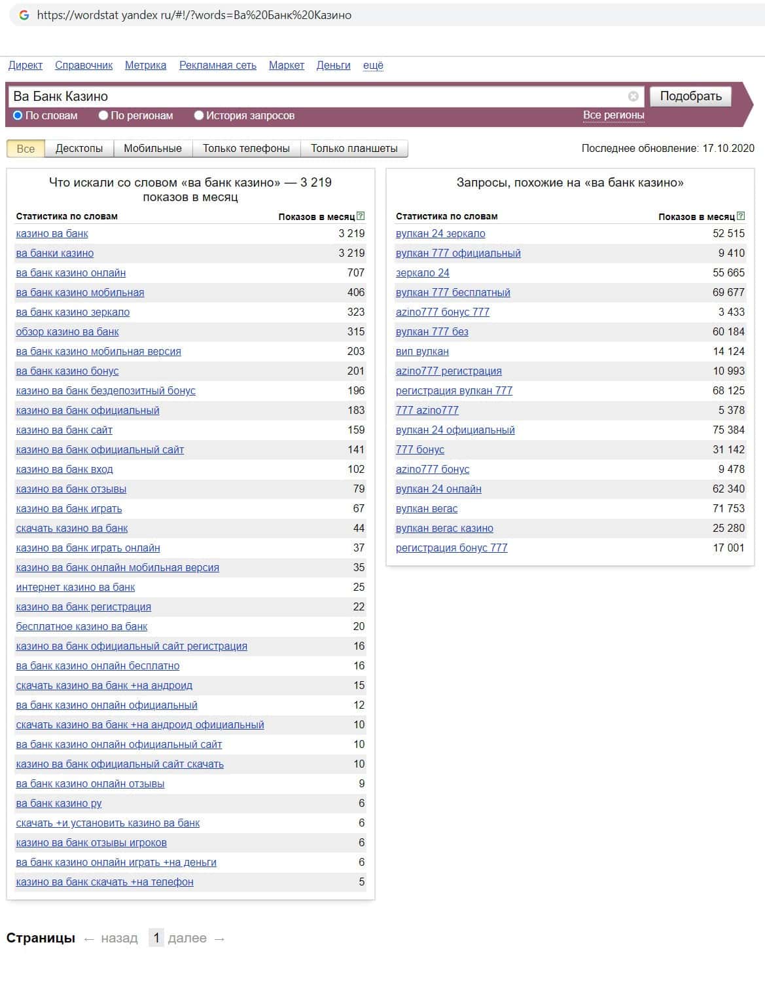This screenshot has height=987, width=765.
Task: Open the 'Метрика' menu link
Action: coord(145,65)
